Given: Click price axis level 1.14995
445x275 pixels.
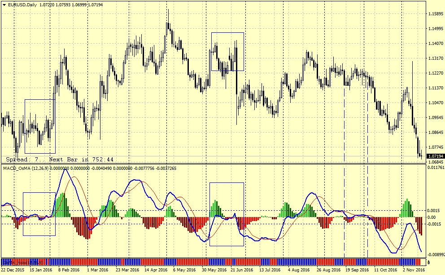Looking at the screenshot, I should tap(435, 28).
